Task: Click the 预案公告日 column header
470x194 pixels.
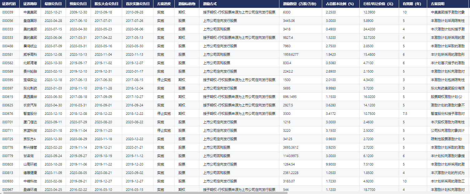Action: click(78, 4)
